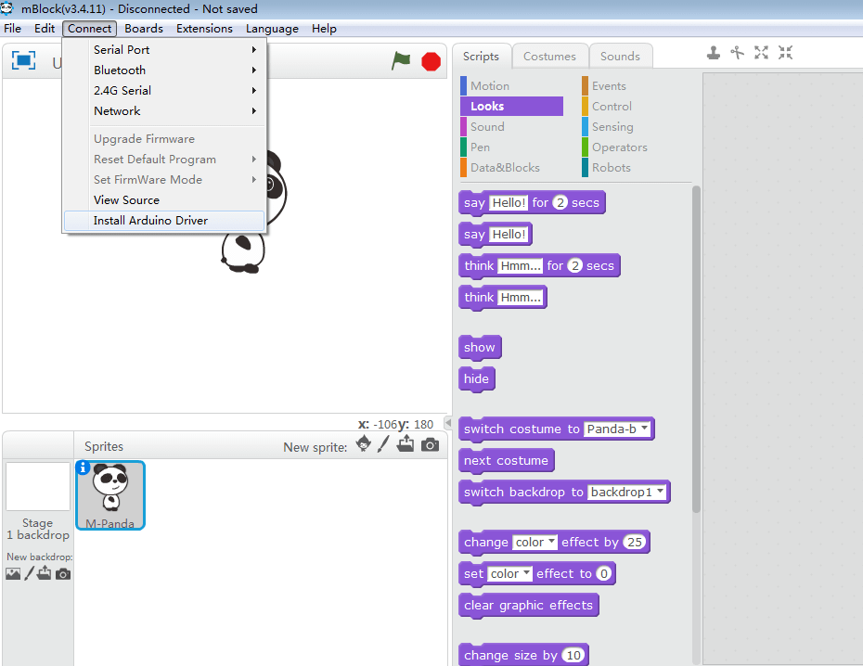Select the Operators block category
This screenshot has width=863, height=666.
[633, 147]
